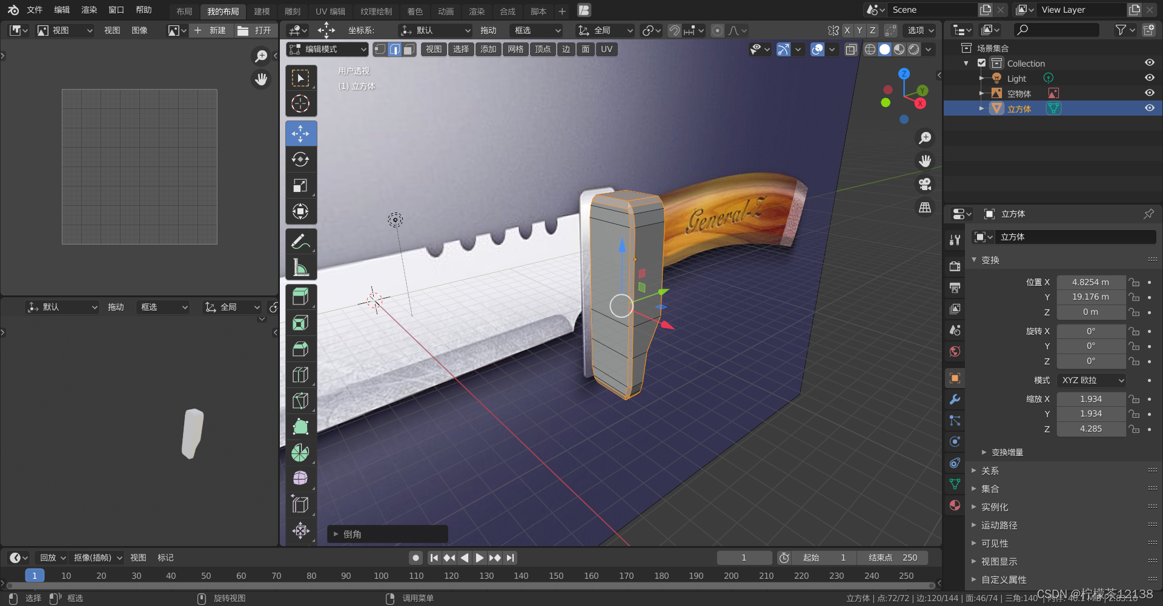Switch to the UV 编辑 workspace tab
Viewport: 1163px width, 606px height.
[331, 12]
